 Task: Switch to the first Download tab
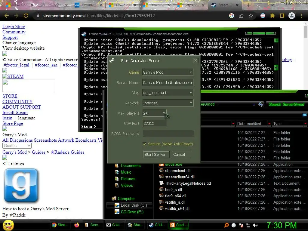coord(20,5)
